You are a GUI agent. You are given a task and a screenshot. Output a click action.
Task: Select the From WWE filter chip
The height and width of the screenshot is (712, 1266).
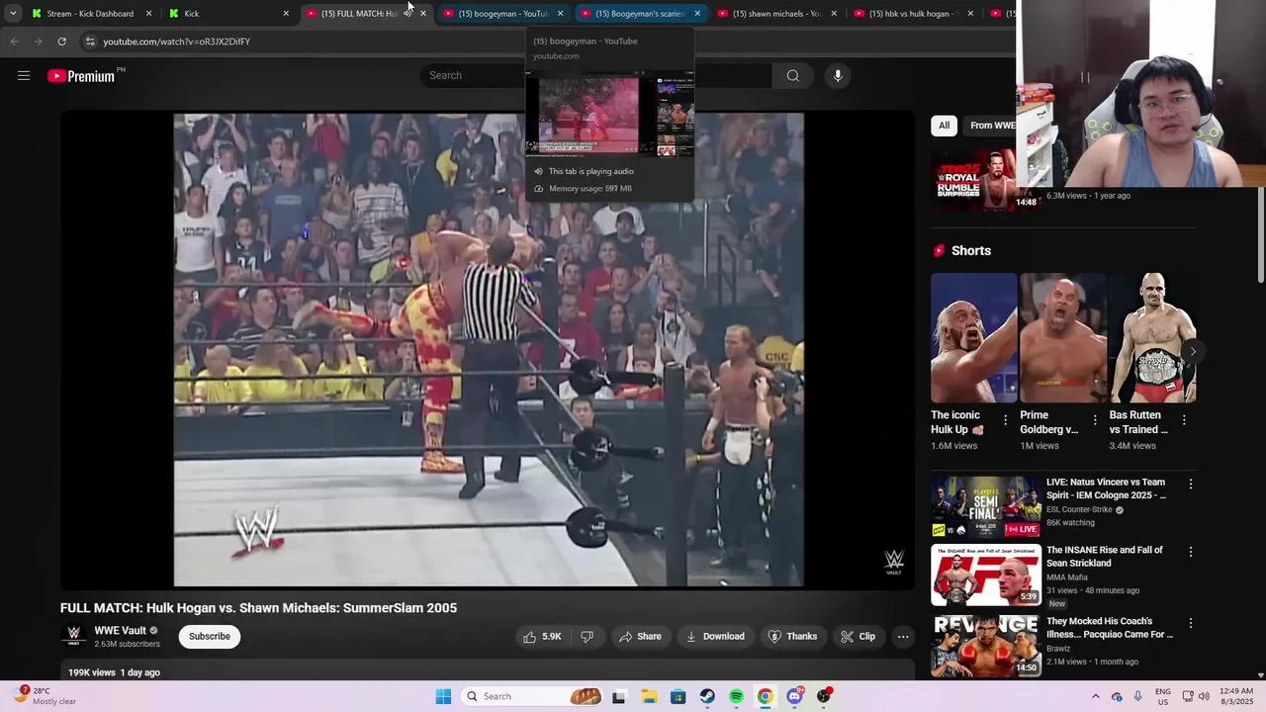[x=991, y=126]
